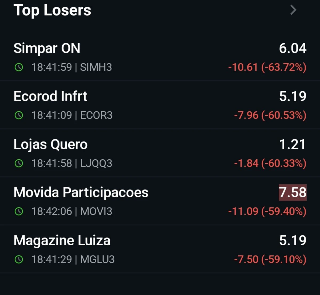Image resolution: width=320 pixels, height=295 pixels.
Task: Click the -10.61 (-63.72%) change value
Action: [267, 67]
